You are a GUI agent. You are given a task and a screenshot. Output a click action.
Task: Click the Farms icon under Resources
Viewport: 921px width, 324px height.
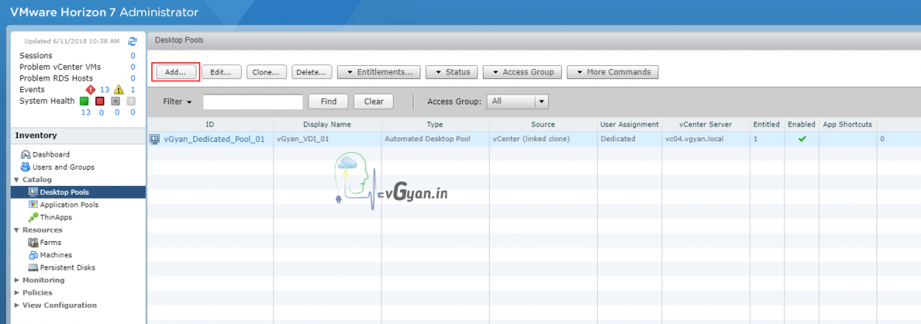coord(33,242)
